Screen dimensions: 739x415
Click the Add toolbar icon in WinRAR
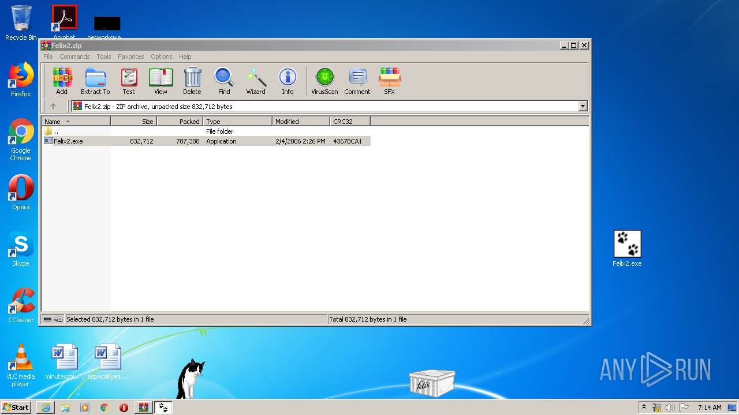click(x=62, y=81)
